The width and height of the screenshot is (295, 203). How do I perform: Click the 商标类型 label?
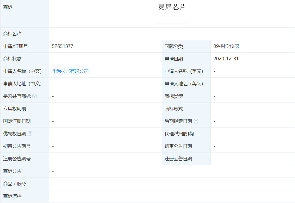point(174,96)
